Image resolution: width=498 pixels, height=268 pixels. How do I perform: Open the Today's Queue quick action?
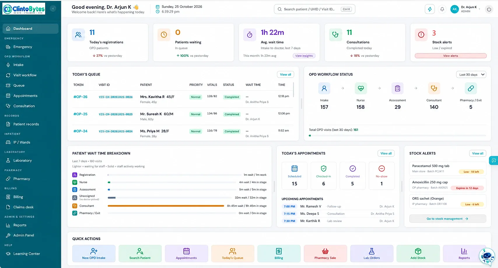tap(233, 253)
